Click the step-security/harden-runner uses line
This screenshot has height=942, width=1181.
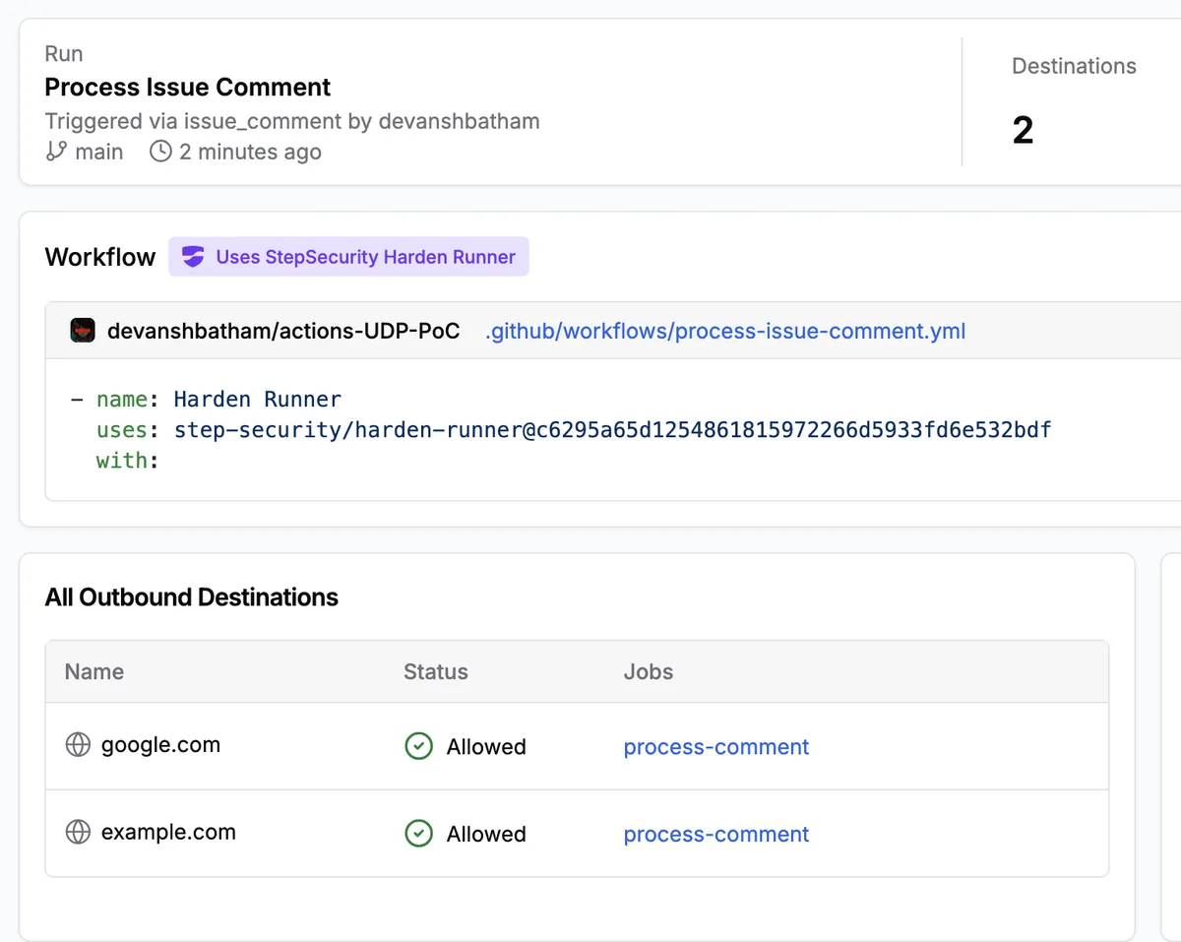pos(574,430)
